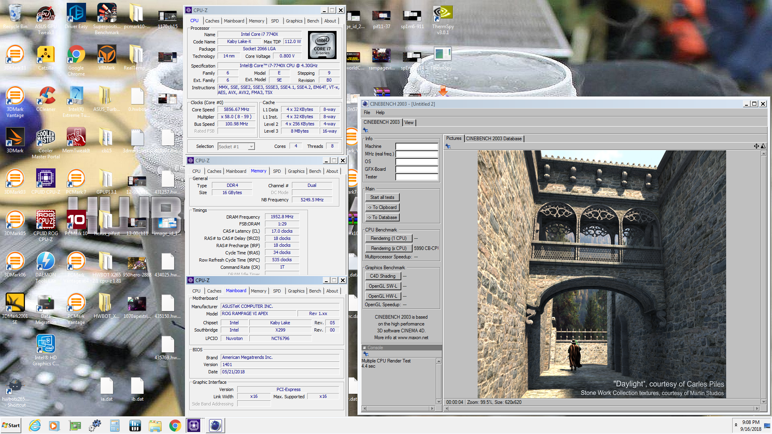Click the pin icon in CINEBENCH Console panel
772x434 pixels.
tap(366, 354)
